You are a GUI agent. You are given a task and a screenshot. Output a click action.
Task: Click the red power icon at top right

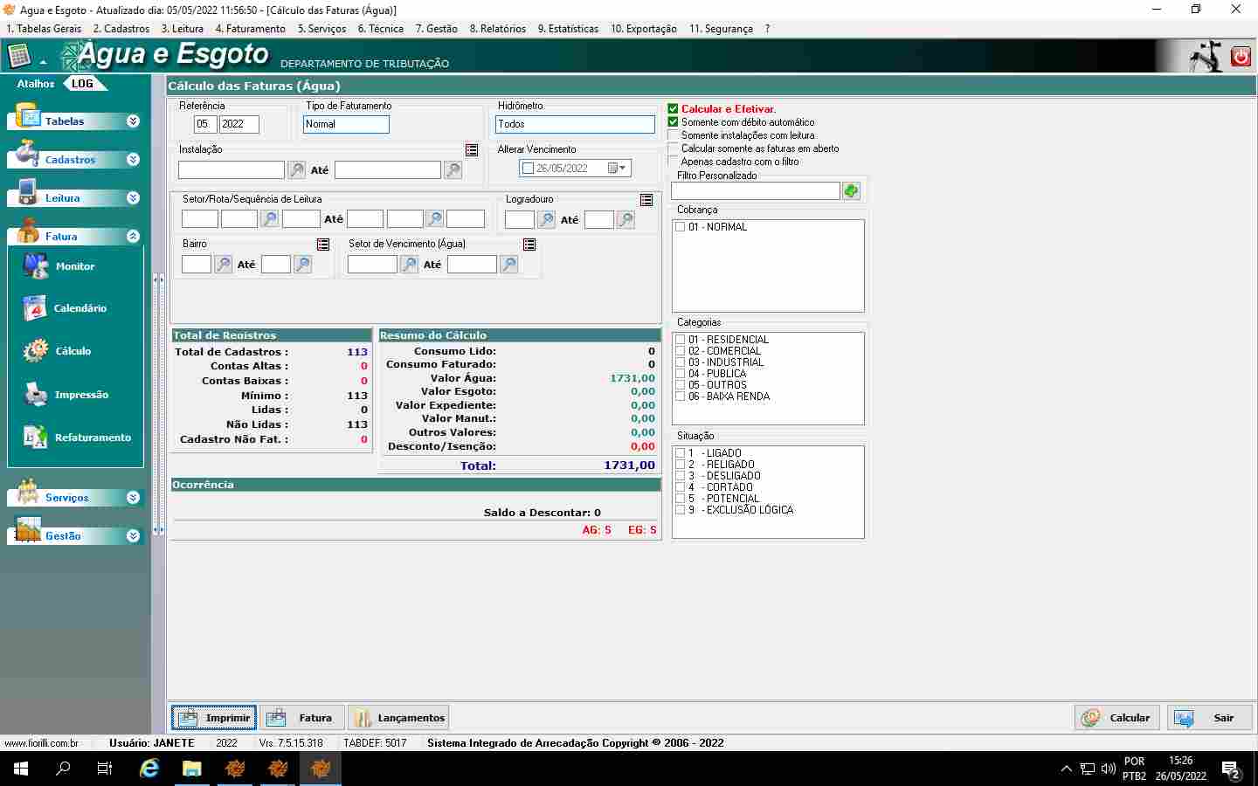click(x=1241, y=57)
